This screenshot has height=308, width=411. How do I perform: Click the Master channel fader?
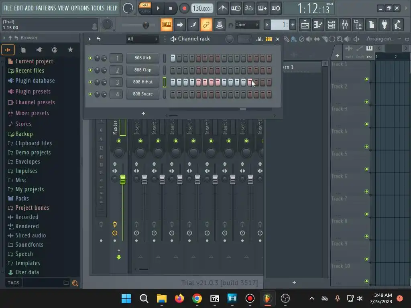coord(123,179)
